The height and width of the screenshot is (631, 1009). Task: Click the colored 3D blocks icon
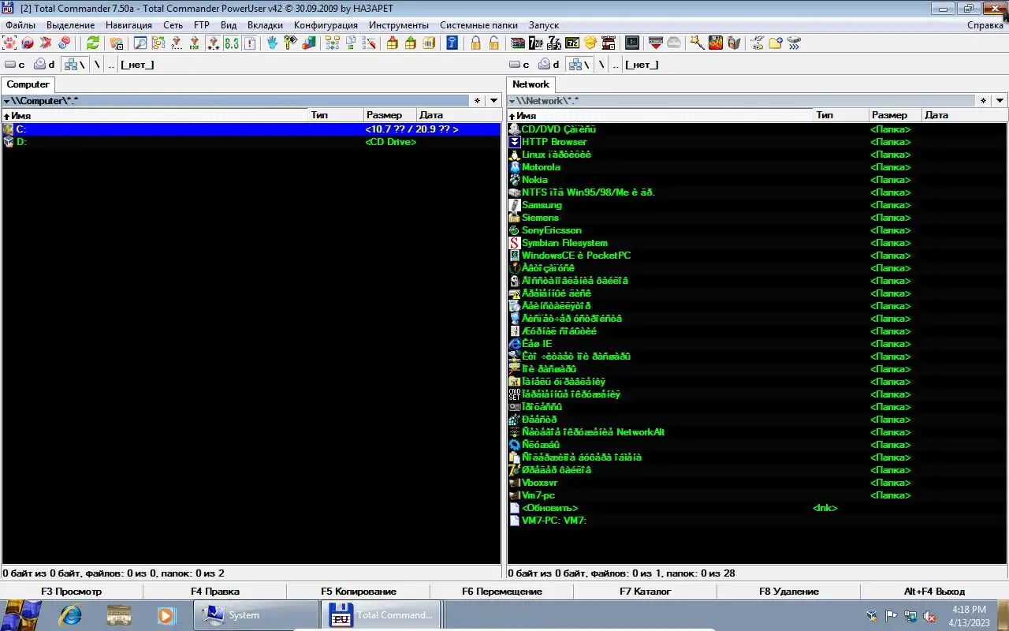[x=309, y=43]
